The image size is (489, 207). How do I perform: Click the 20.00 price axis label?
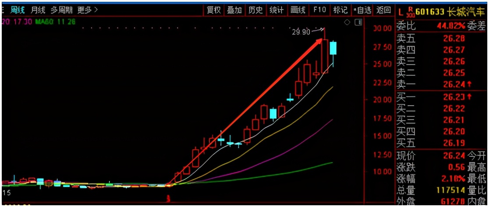[383, 100]
